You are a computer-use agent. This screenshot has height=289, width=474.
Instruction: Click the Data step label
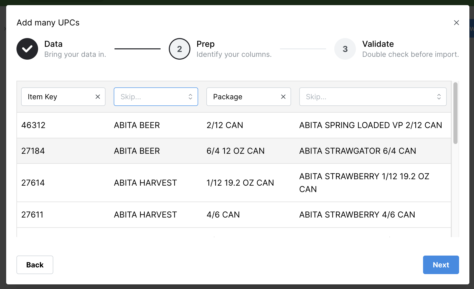point(53,44)
